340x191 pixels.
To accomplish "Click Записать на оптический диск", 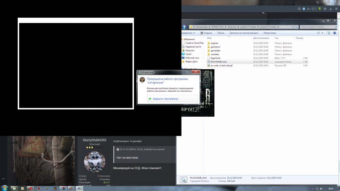I will 244,33.
